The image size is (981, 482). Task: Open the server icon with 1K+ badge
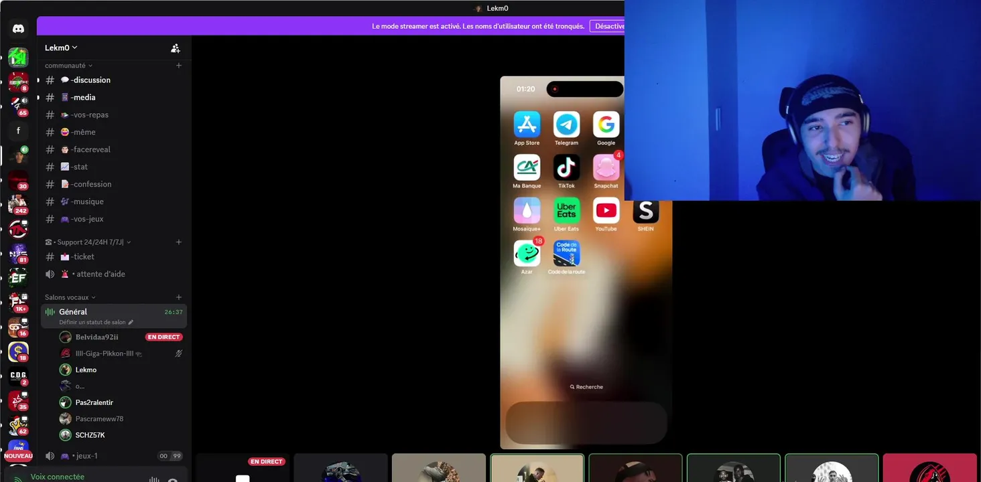[x=18, y=303]
